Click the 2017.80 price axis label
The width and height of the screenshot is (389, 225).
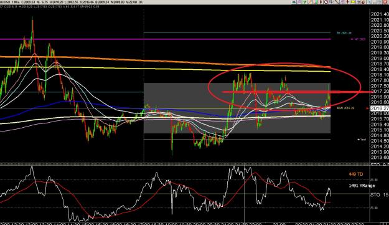380,80
